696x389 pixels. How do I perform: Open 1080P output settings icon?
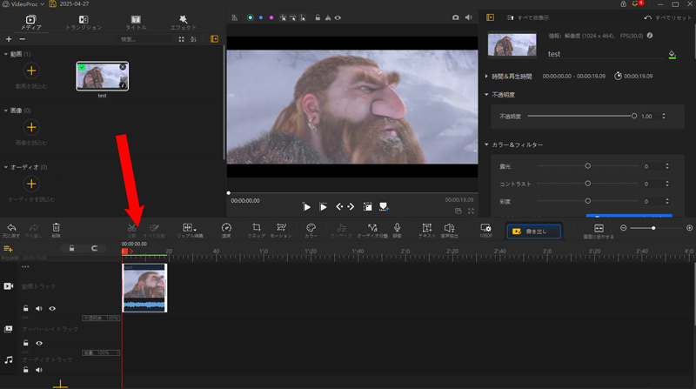click(485, 227)
